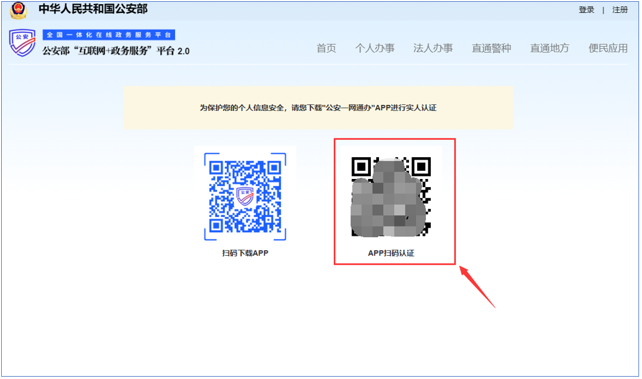
Task: Click the 扫码下载APP label
Action: click(246, 252)
